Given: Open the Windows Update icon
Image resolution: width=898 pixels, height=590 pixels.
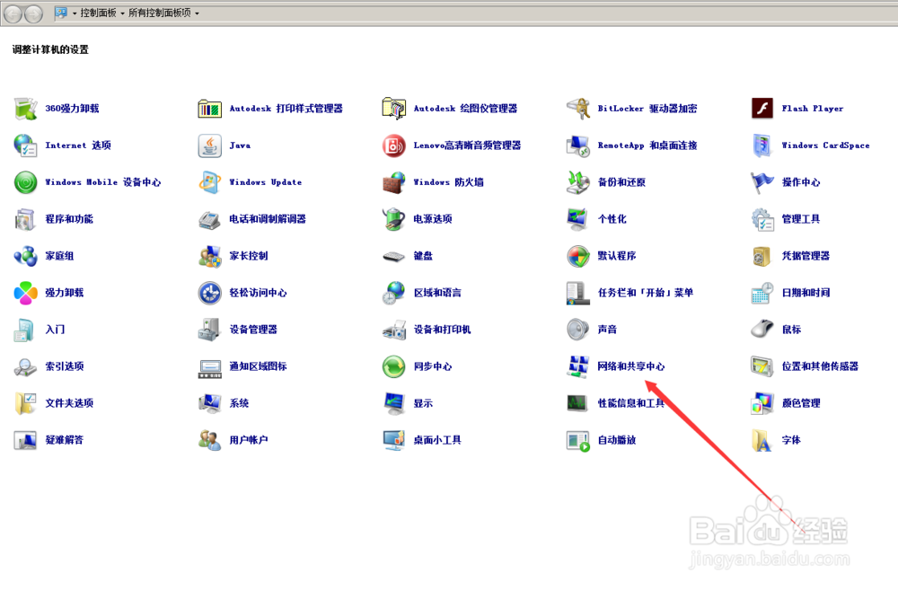Looking at the screenshot, I should (x=209, y=182).
